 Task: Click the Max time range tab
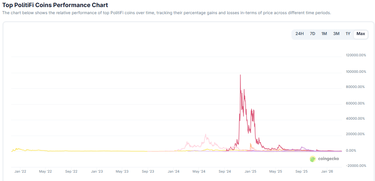pos(361,34)
